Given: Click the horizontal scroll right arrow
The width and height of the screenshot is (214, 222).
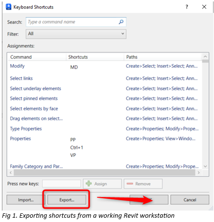Looking at the screenshot, I should [x=199, y=172].
